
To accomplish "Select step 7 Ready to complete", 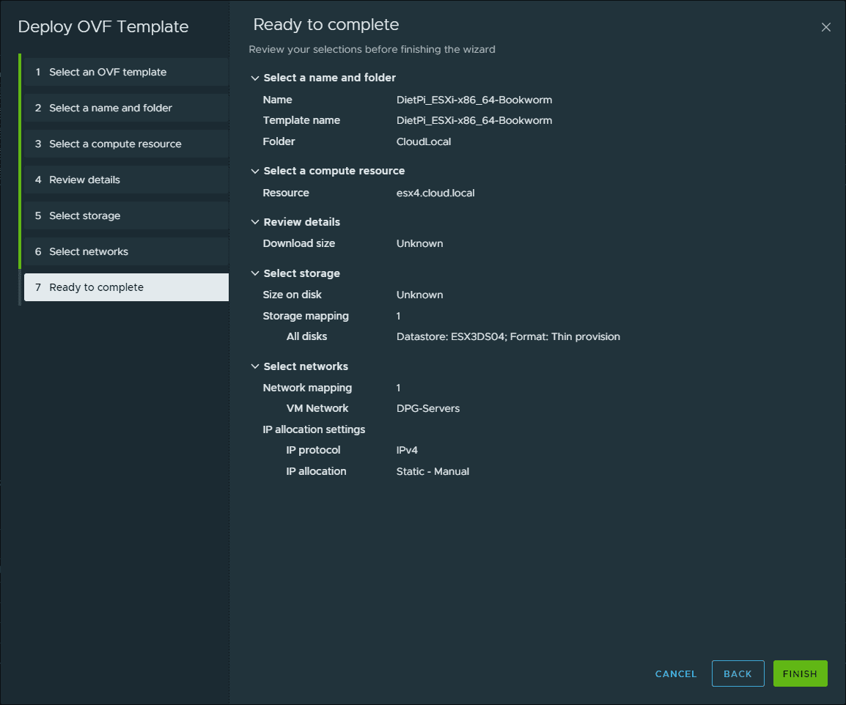I will 96,287.
